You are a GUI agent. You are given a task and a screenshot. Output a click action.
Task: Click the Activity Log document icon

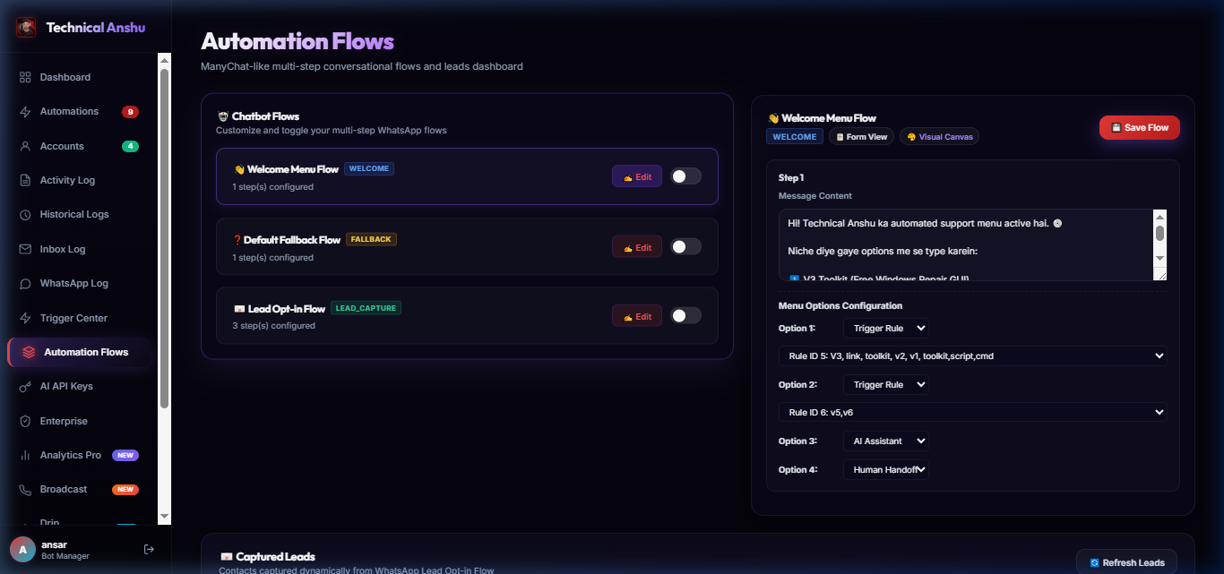coord(25,180)
